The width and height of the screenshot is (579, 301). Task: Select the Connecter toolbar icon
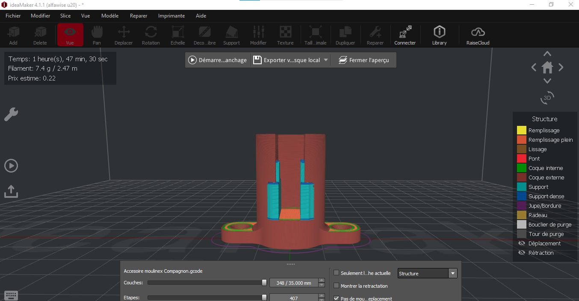coord(405,35)
